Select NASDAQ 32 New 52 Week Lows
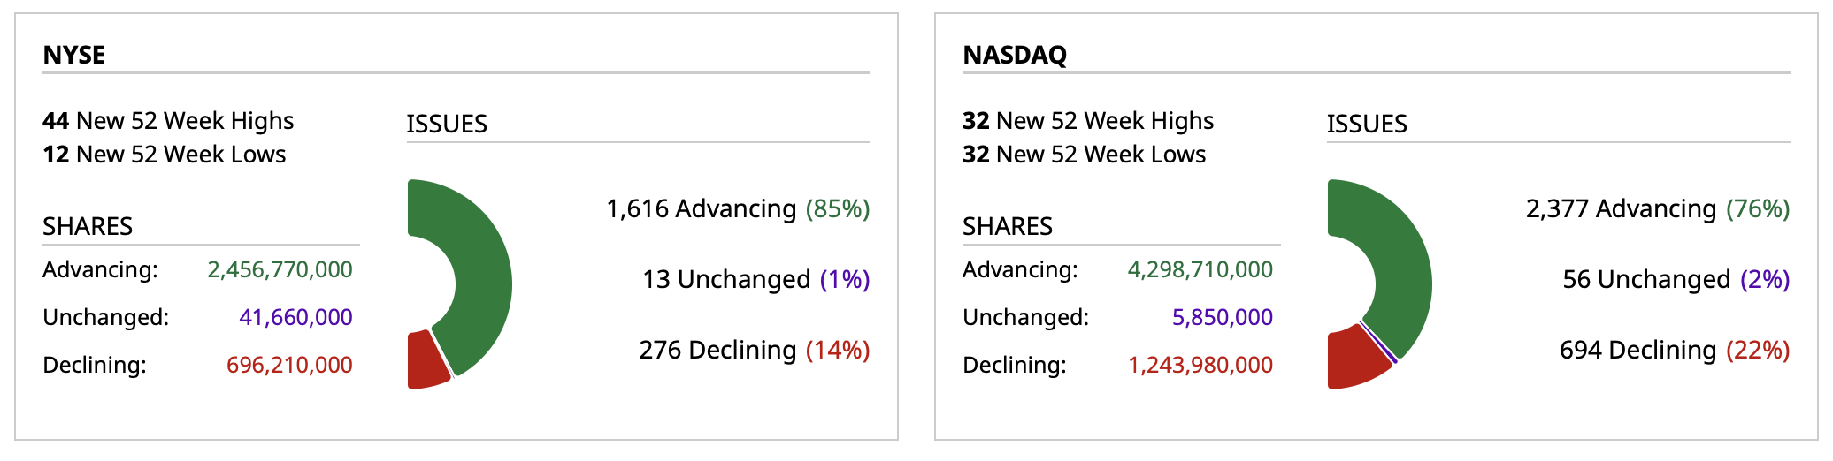 [x=1084, y=155]
